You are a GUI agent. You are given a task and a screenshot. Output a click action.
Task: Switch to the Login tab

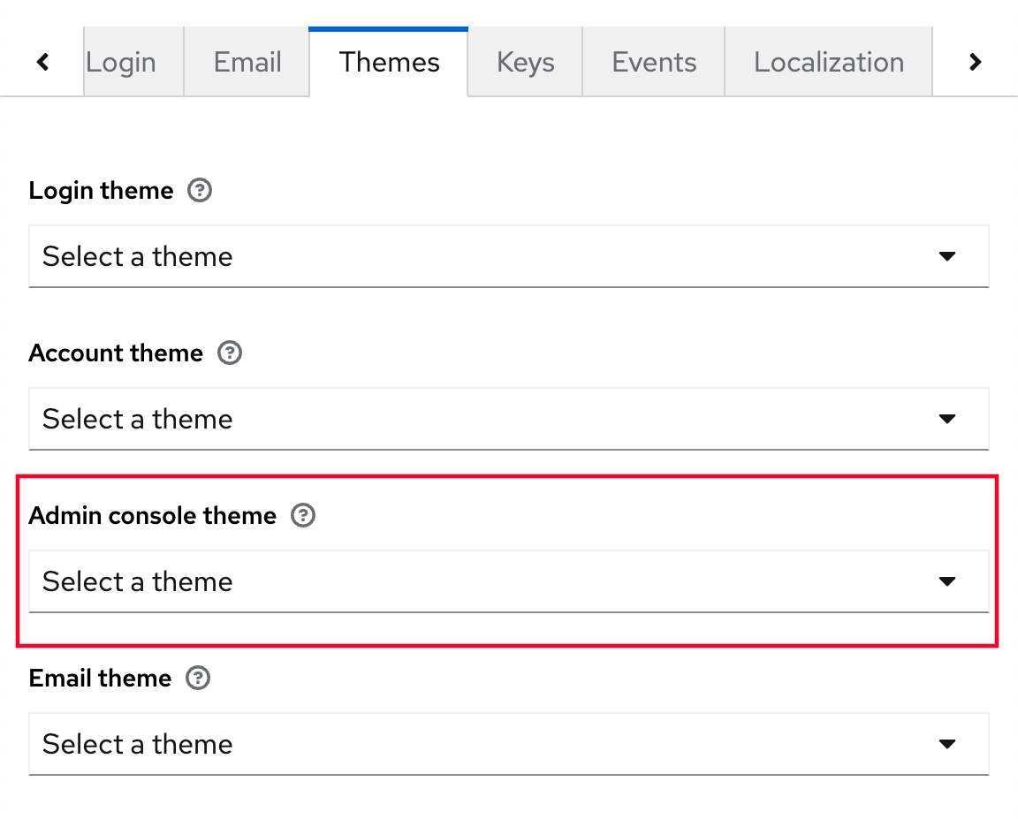click(122, 62)
